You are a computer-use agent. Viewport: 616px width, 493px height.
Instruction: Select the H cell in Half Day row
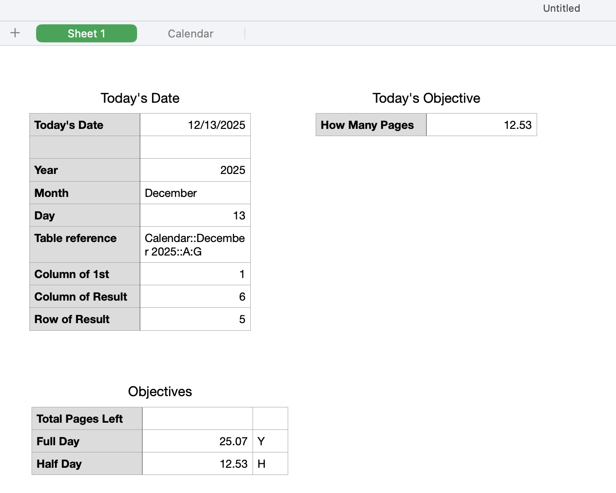pyautogui.click(x=270, y=464)
